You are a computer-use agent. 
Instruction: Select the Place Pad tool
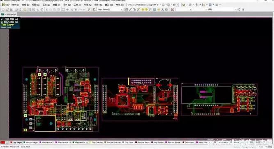(142, 9)
